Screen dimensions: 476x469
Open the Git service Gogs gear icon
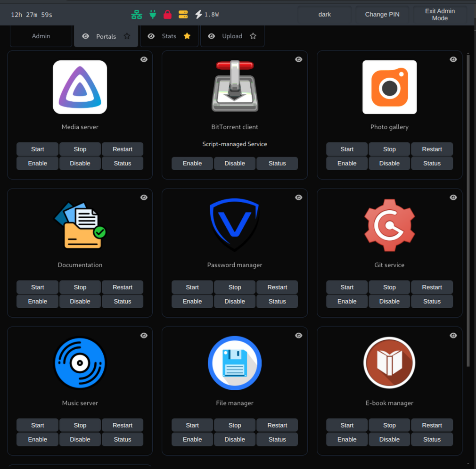389,225
